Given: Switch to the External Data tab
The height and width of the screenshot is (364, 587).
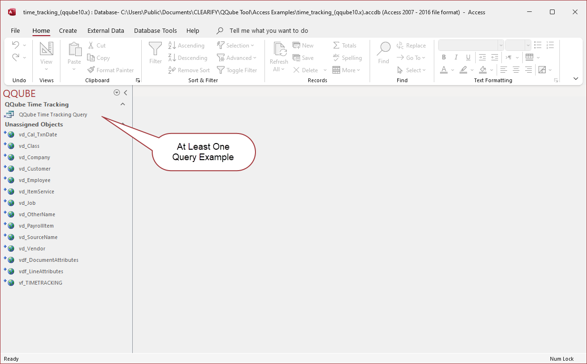Looking at the screenshot, I should pos(106,30).
